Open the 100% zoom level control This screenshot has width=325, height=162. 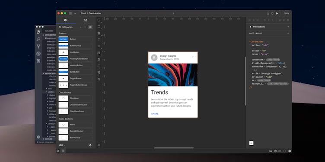point(287,13)
